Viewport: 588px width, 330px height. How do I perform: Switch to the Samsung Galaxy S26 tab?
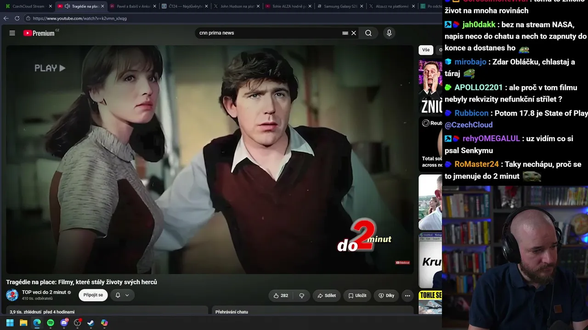340,6
